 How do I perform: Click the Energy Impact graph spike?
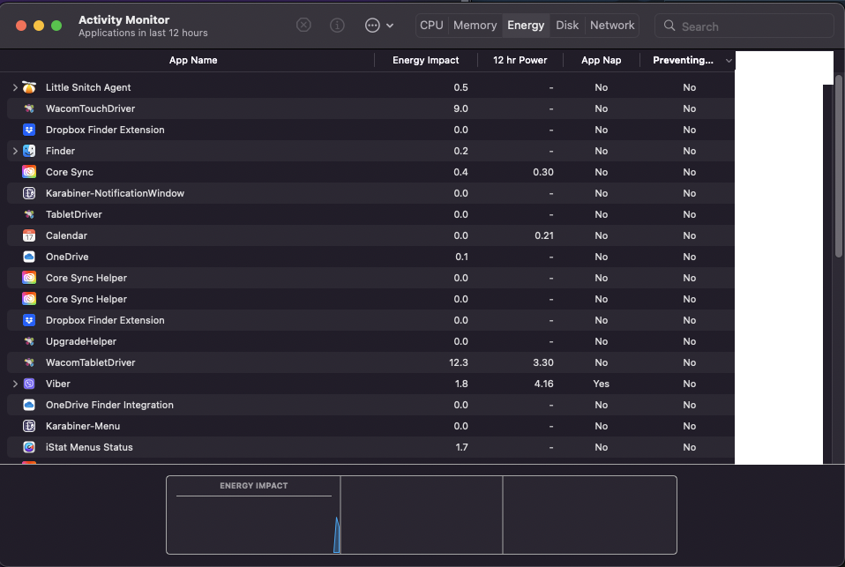pos(337,534)
